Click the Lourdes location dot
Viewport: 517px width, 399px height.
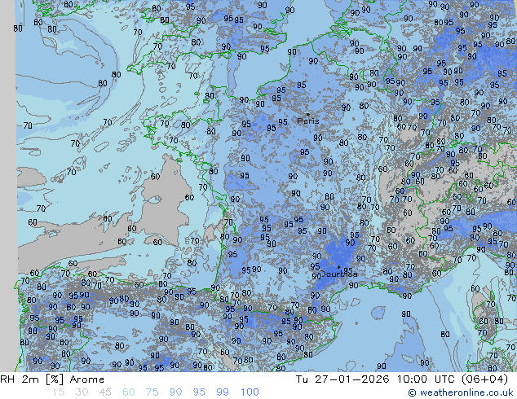(338, 267)
